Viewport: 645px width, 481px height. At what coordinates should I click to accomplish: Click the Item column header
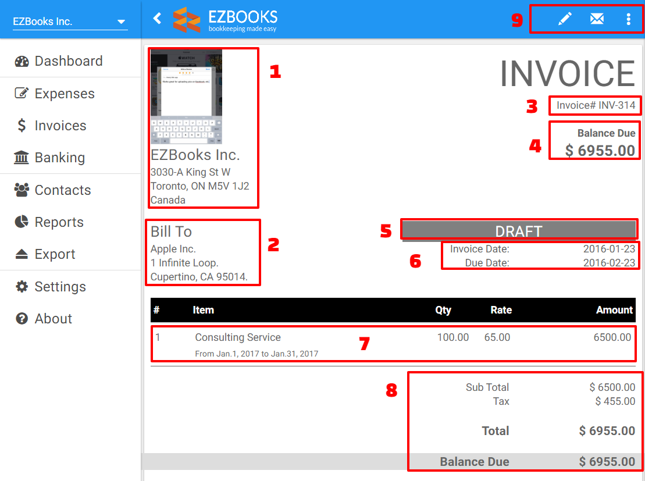203,310
